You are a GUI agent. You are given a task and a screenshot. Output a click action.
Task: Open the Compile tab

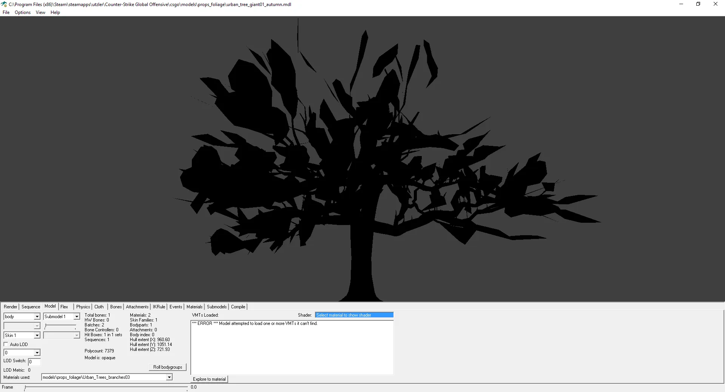pos(238,307)
